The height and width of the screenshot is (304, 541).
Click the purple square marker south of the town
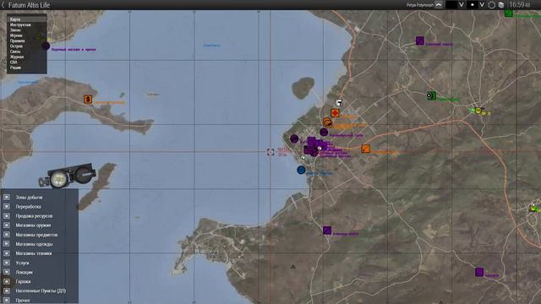pos(327,231)
